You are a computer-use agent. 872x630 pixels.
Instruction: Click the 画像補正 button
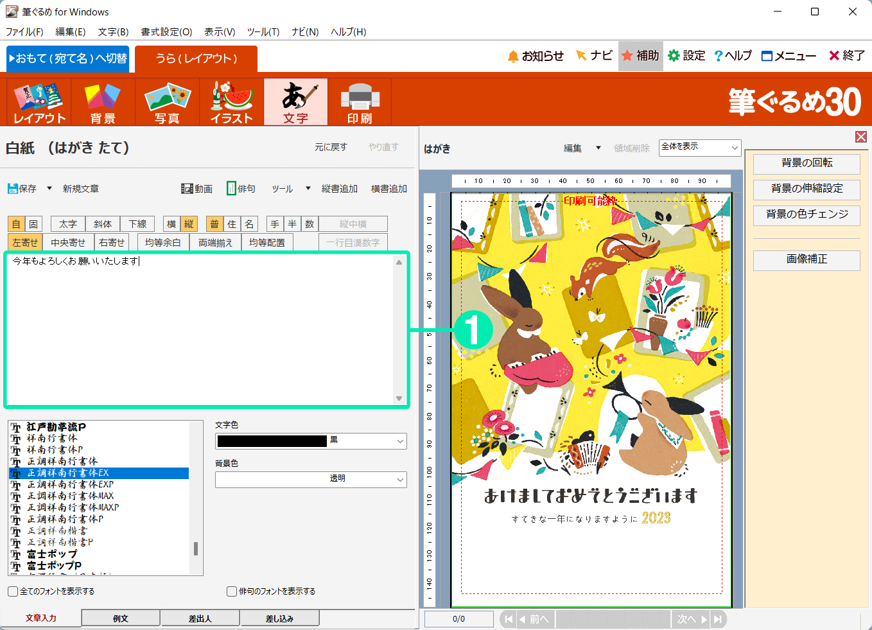click(x=807, y=260)
